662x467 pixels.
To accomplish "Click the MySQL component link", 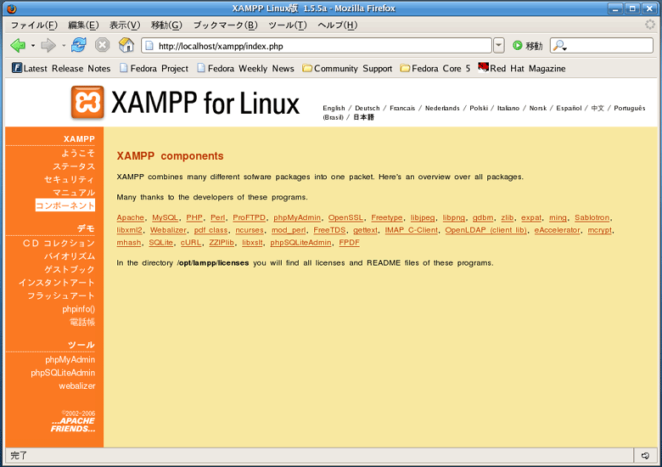I will tap(165, 217).
